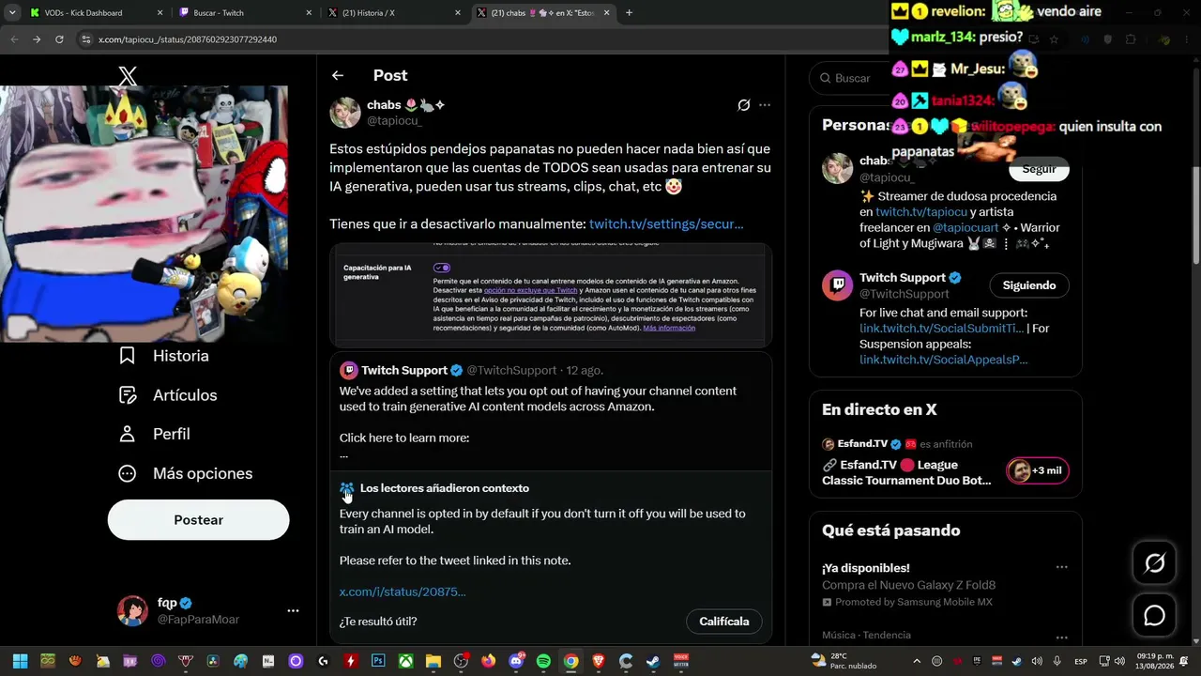
Task: Open more options for Galaxy Z Fold8 ad
Action: (1061, 568)
